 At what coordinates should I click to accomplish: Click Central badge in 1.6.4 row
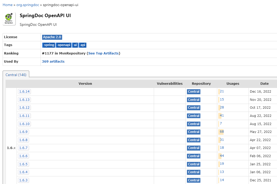coord(194,172)
